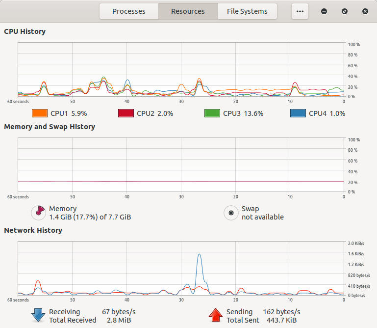Open the CPU3 green color picker

pyautogui.click(x=212, y=113)
